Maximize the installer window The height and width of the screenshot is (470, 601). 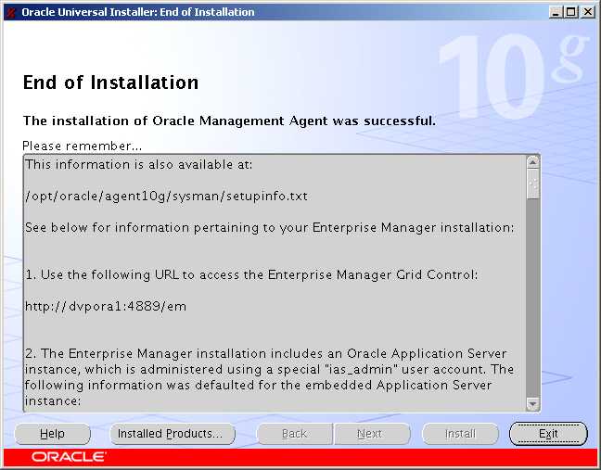coord(570,12)
